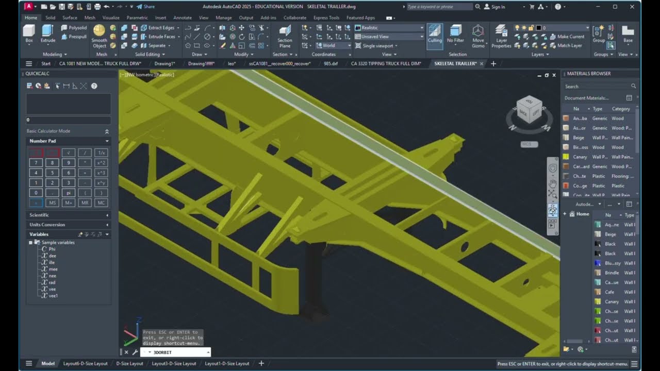Switch to the Drawing1* file tab
This screenshot has height=371, width=660.
164,63
